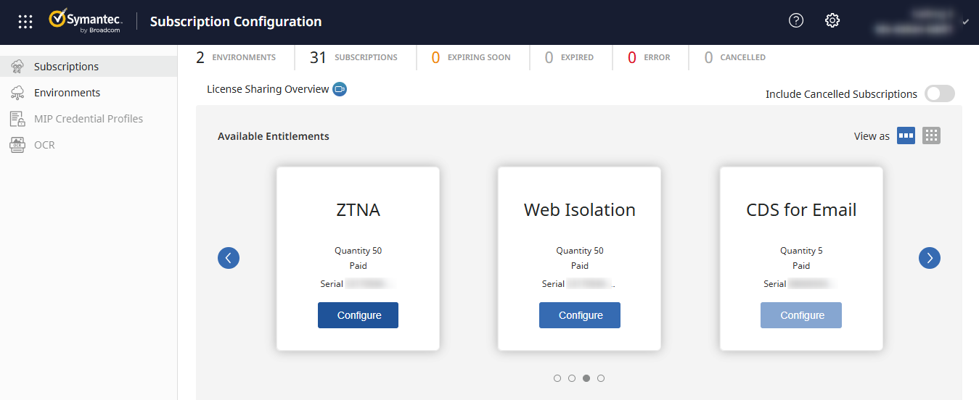Go to previous entitlements with left arrow

pos(229,257)
